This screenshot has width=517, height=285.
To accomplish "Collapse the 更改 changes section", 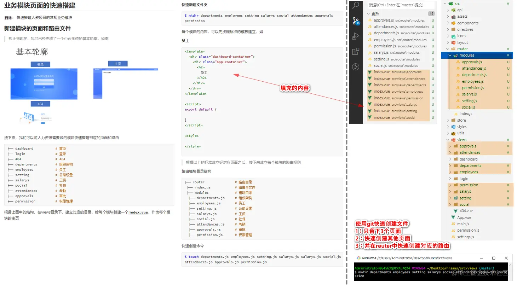I will click(x=368, y=14).
